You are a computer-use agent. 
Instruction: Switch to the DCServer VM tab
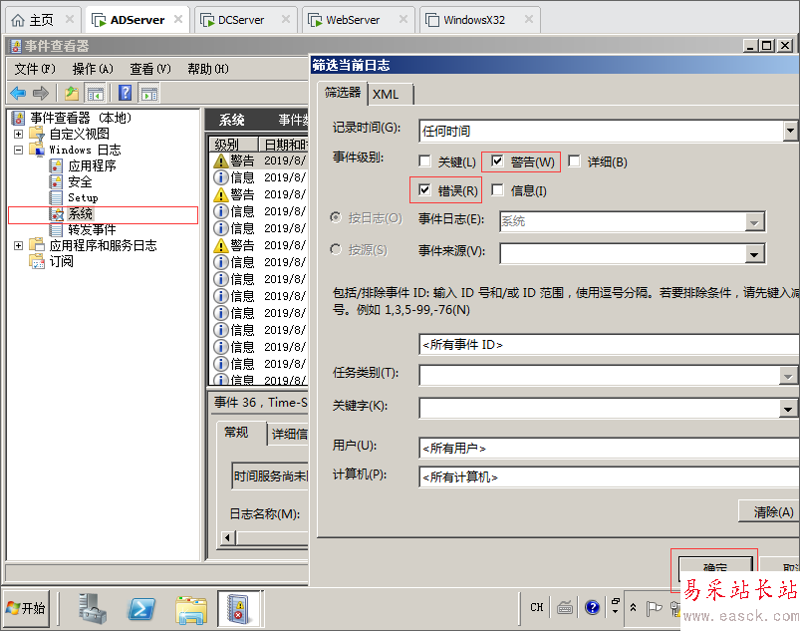click(x=241, y=20)
